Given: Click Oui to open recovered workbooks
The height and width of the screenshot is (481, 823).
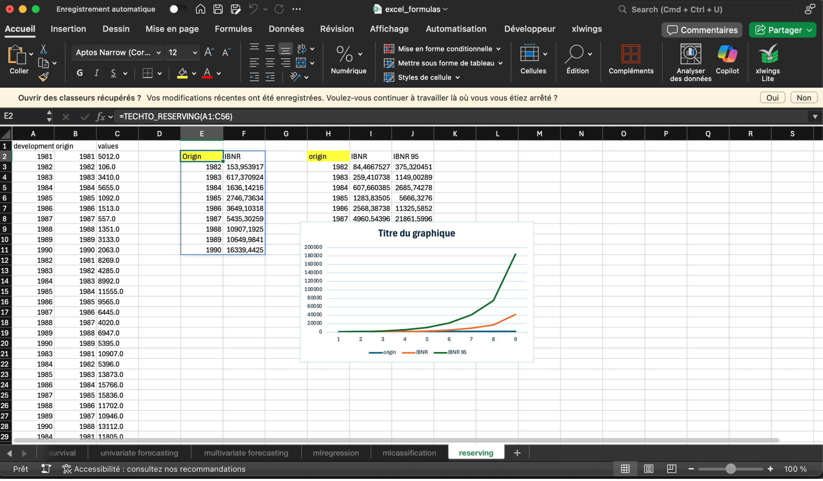Looking at the screenshot, I should click(772, 98).
